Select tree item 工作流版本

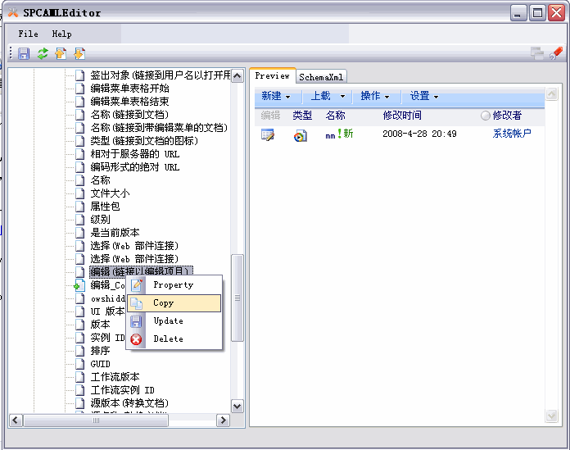pyautogui.click(x=115, y=377)
